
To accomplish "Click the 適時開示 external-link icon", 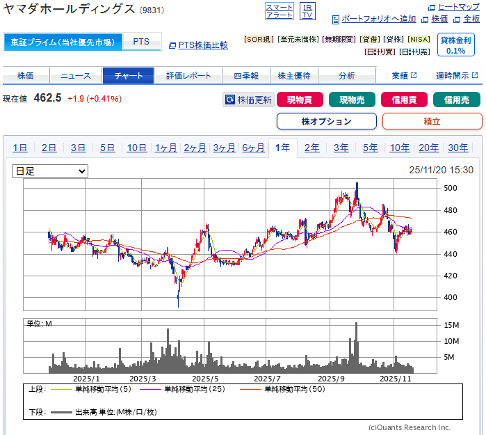I will pyautogui.click(x=475, y=75).
